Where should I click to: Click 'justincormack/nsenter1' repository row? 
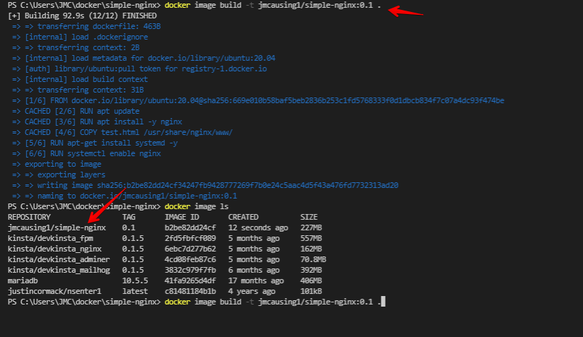click(x=54, y=291)
